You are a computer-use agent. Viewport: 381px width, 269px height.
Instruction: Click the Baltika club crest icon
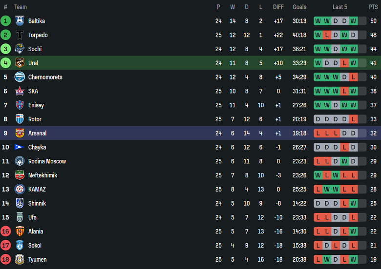pos(20,21)
